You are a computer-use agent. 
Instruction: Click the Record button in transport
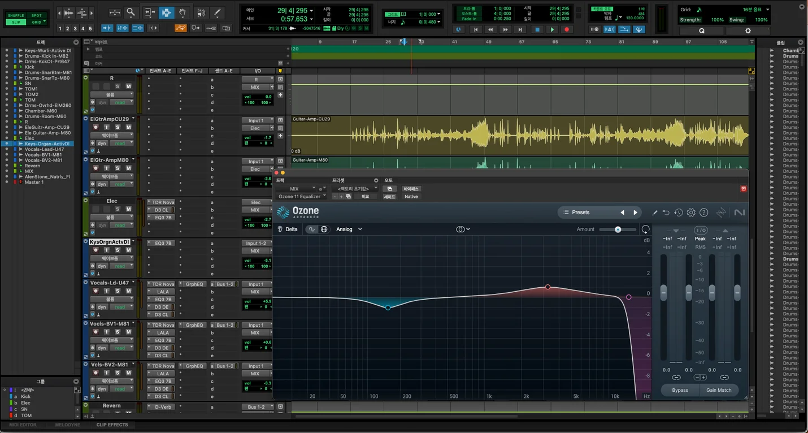click(567, 29)
